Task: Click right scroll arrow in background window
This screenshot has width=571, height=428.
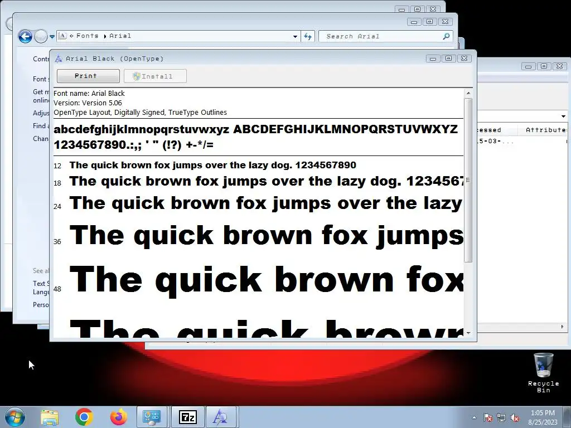Action: coord(563,327)
